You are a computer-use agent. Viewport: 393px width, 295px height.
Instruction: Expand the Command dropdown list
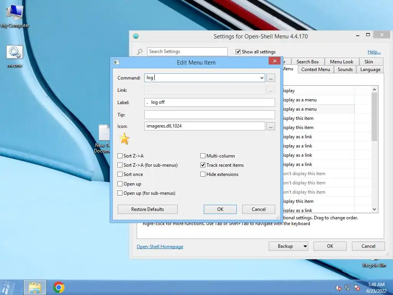(x=262, y=78)
